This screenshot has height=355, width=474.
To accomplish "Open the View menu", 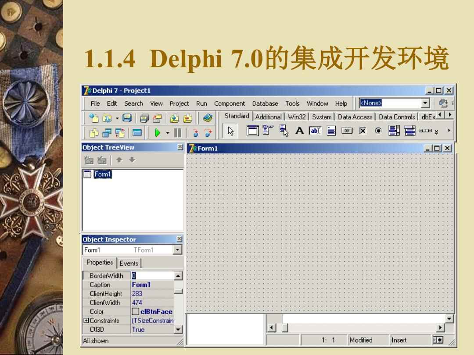I will tap(156, 103).
